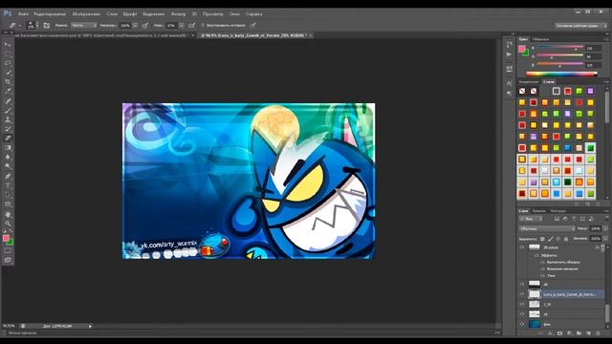Select the Horizontal Type tool
612x344 pixels.
pos(8,185)
